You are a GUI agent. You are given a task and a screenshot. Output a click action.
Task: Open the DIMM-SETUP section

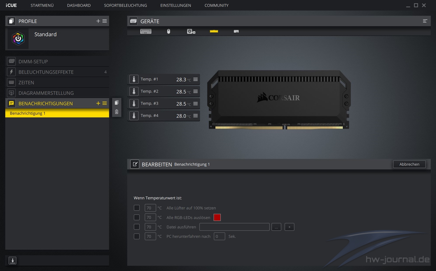(57, 61)
